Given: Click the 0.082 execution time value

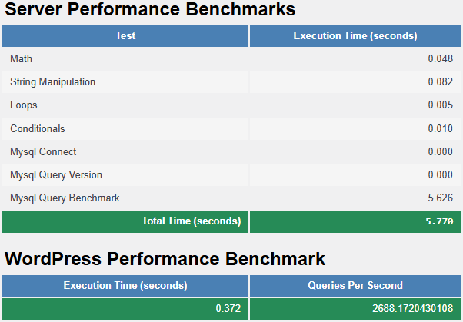Looking at the screenshot, I should 441,82.
